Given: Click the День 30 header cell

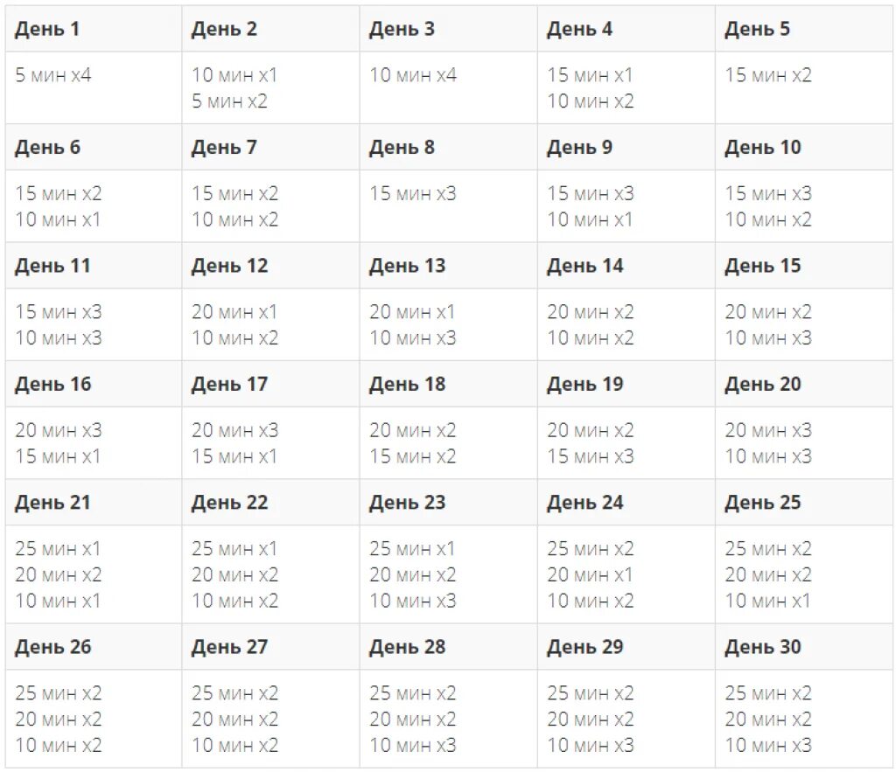Looking at the screenshot, I should 803,647.
